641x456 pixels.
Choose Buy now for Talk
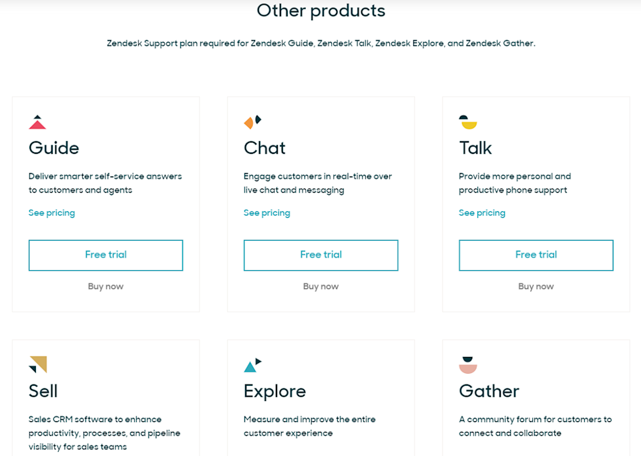pos(536,287)
